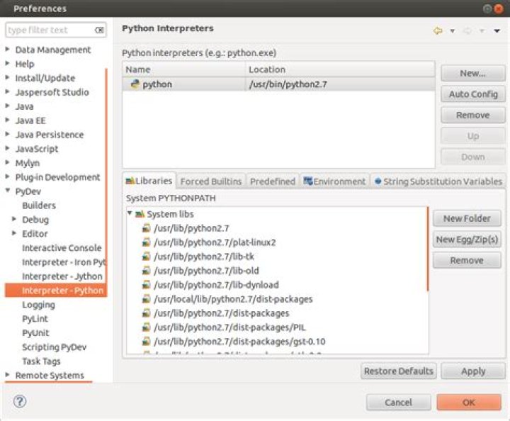The image size is (510, 421).
Task: Expand the Editor node under PyDev
Action: pos(14,233)
